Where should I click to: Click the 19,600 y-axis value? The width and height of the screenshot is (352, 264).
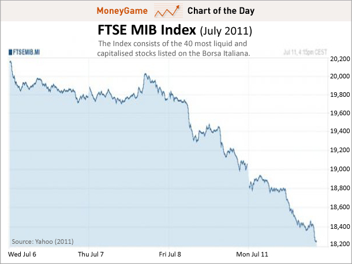coord(338,115)
